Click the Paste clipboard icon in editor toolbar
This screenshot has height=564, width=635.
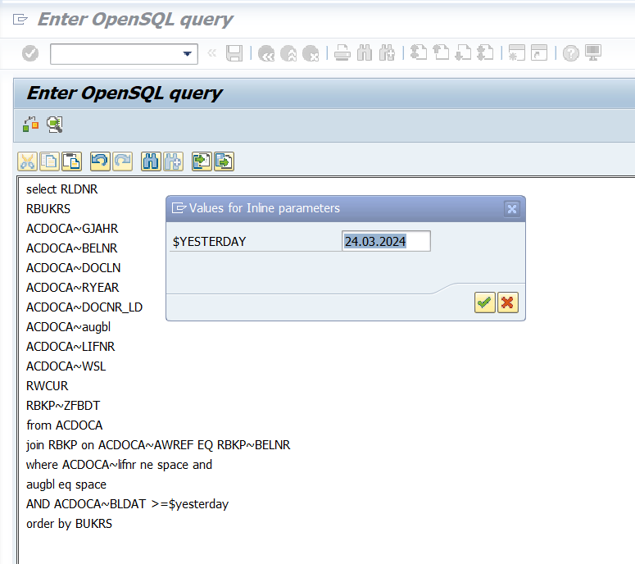71,161
